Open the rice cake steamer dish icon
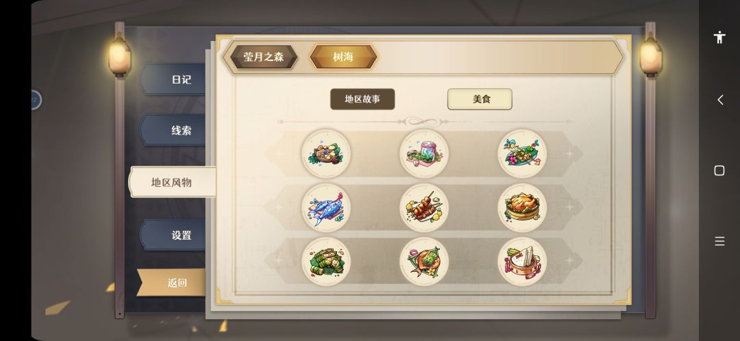This screenshot has width=740, height=341. click(522, 262)
